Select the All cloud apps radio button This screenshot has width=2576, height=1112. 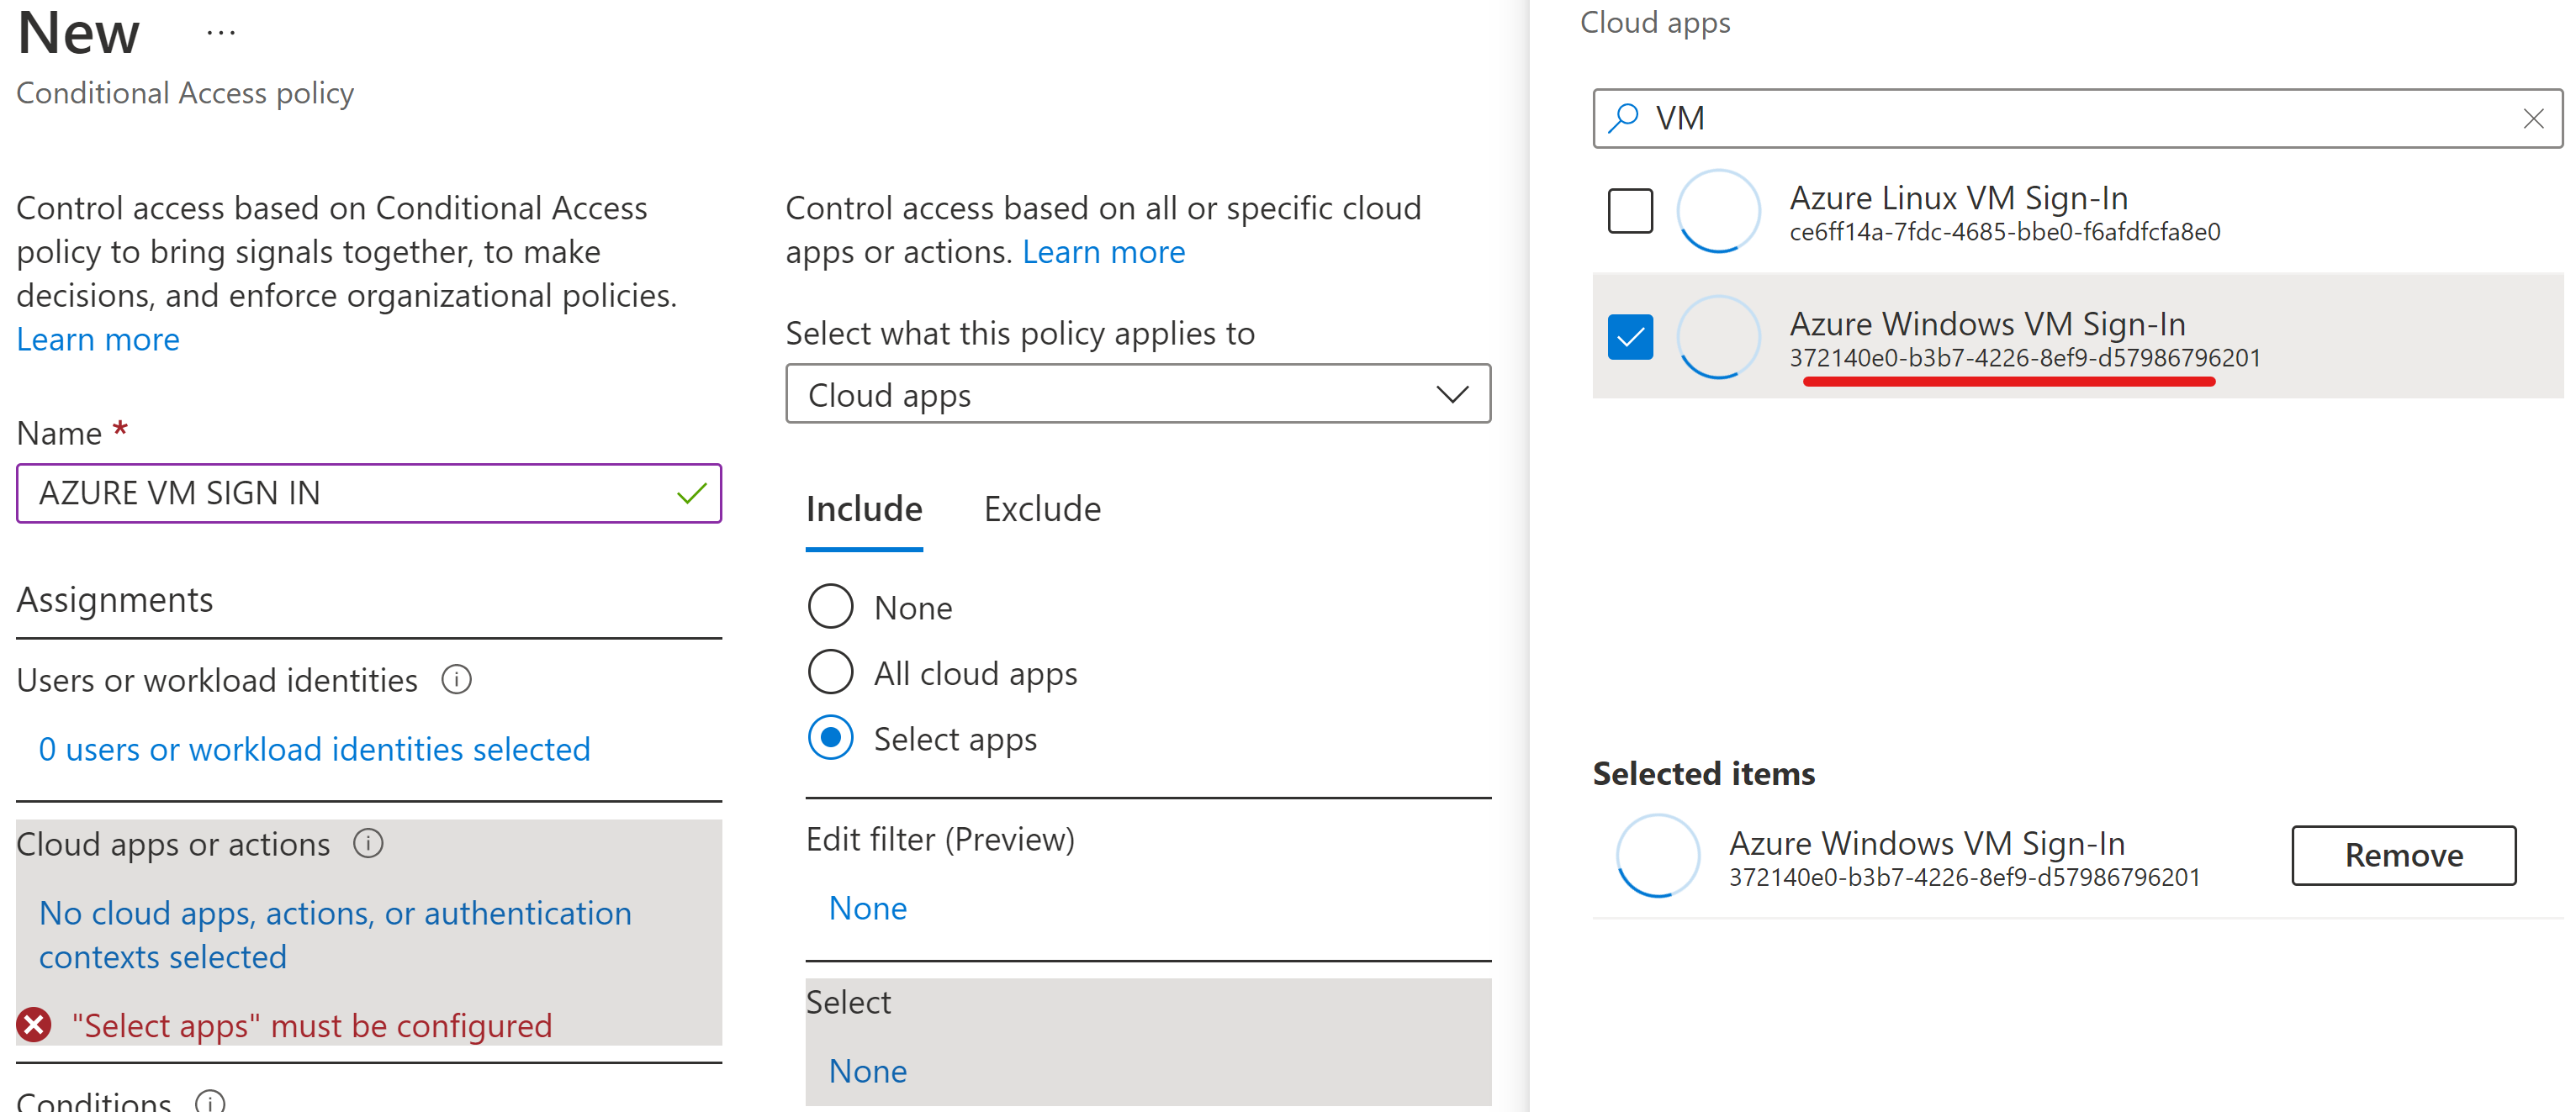click(830, 672)
